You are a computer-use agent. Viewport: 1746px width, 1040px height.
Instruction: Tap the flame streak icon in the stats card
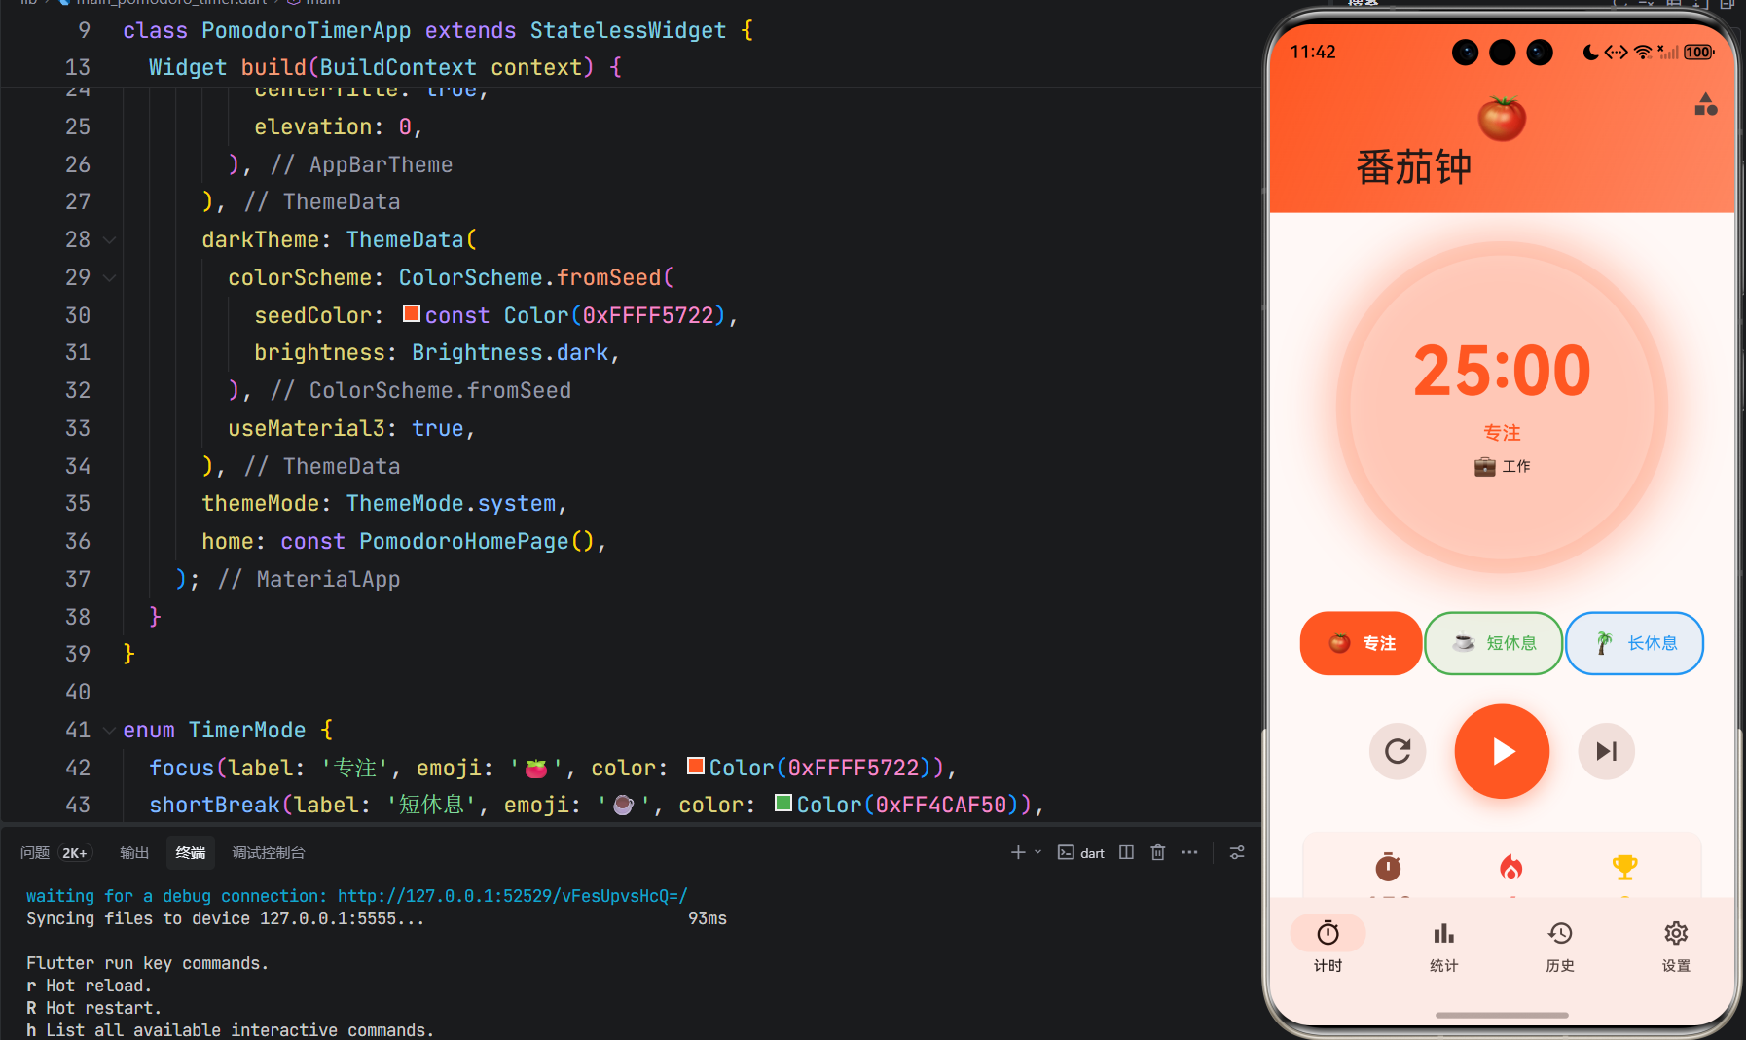[1511, 866]
